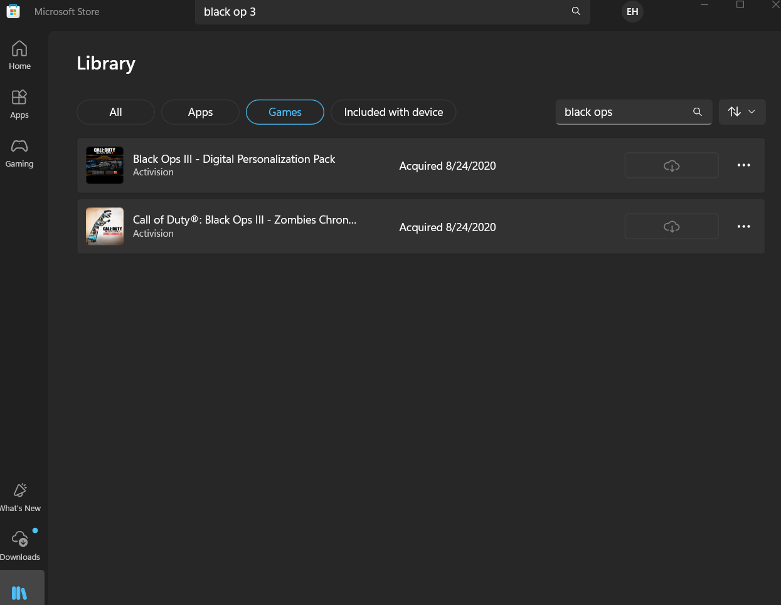781x605 pixels.
Task: Maximize the Microsoft Store window
Action: (x=740, y=5)
